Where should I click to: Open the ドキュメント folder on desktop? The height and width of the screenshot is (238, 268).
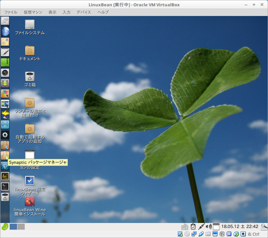click(30, 53)
